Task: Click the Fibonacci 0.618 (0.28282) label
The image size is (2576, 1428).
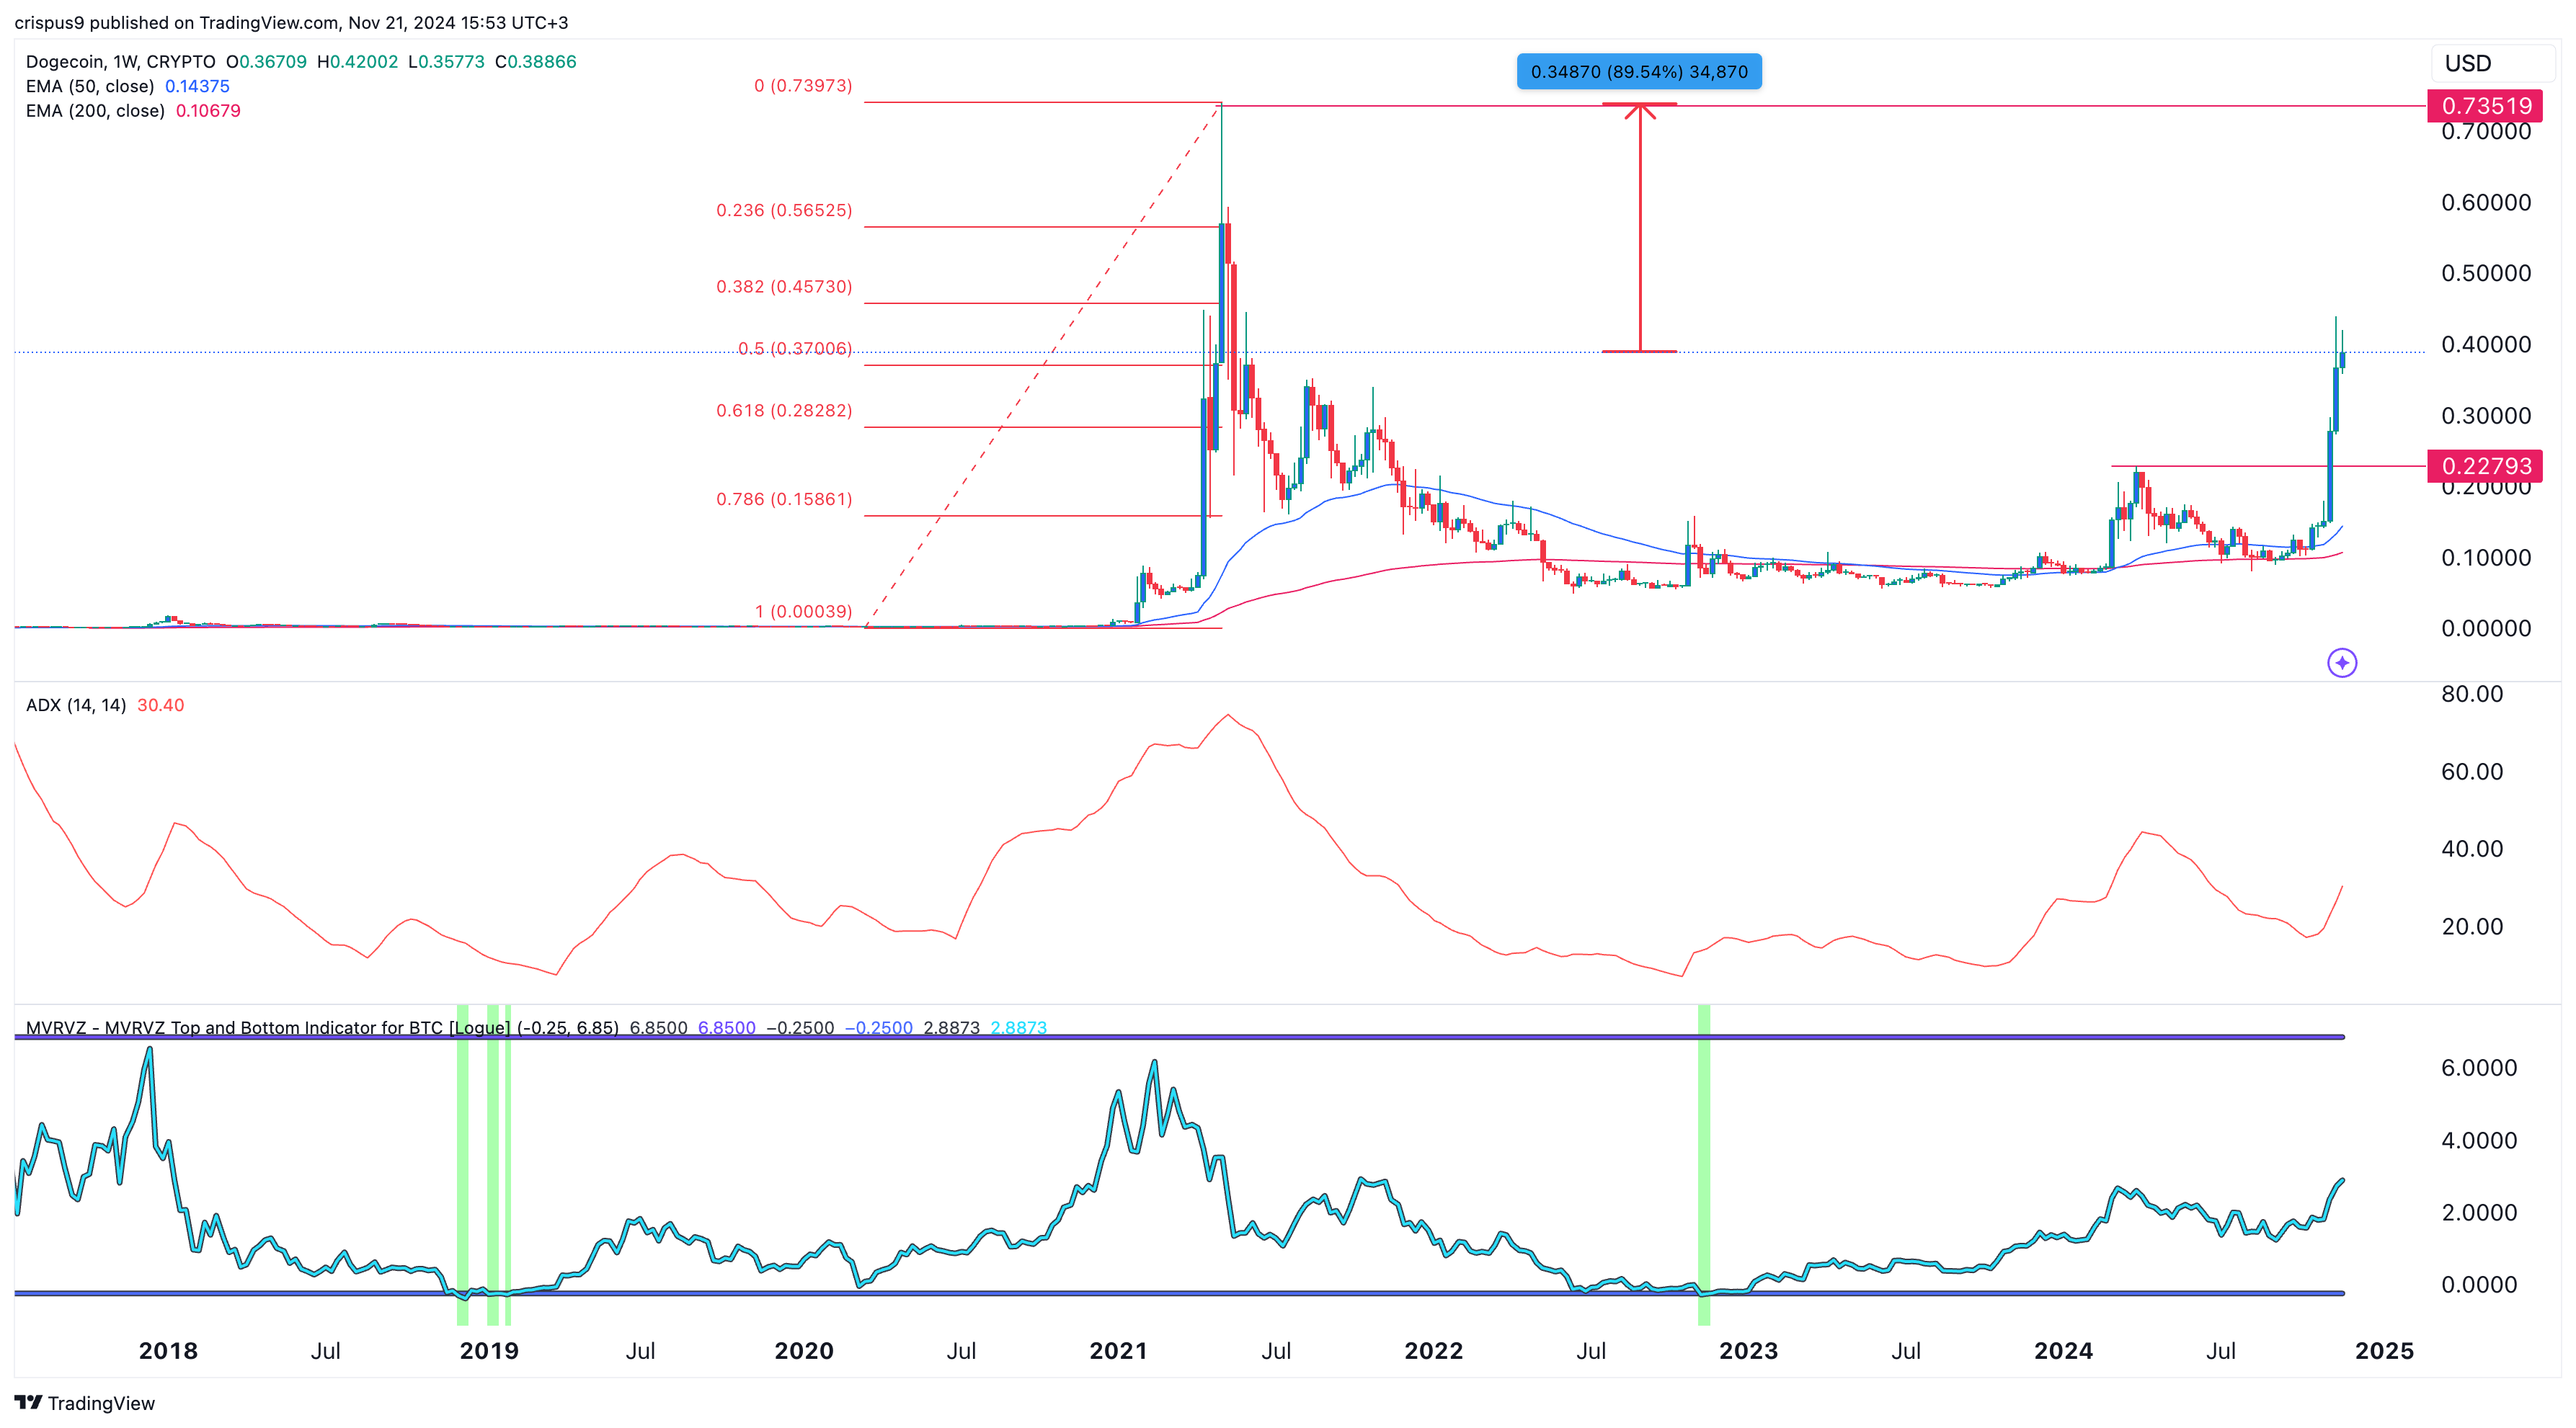Action: [784, 411]
